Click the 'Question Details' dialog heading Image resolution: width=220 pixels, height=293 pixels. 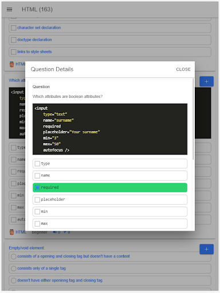tap(52, 69)
